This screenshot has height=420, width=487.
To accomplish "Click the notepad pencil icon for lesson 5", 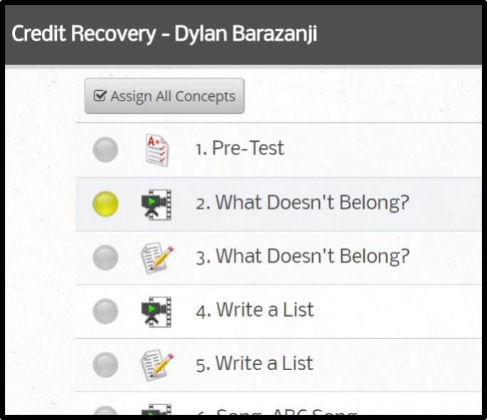I will coord(157,365).
